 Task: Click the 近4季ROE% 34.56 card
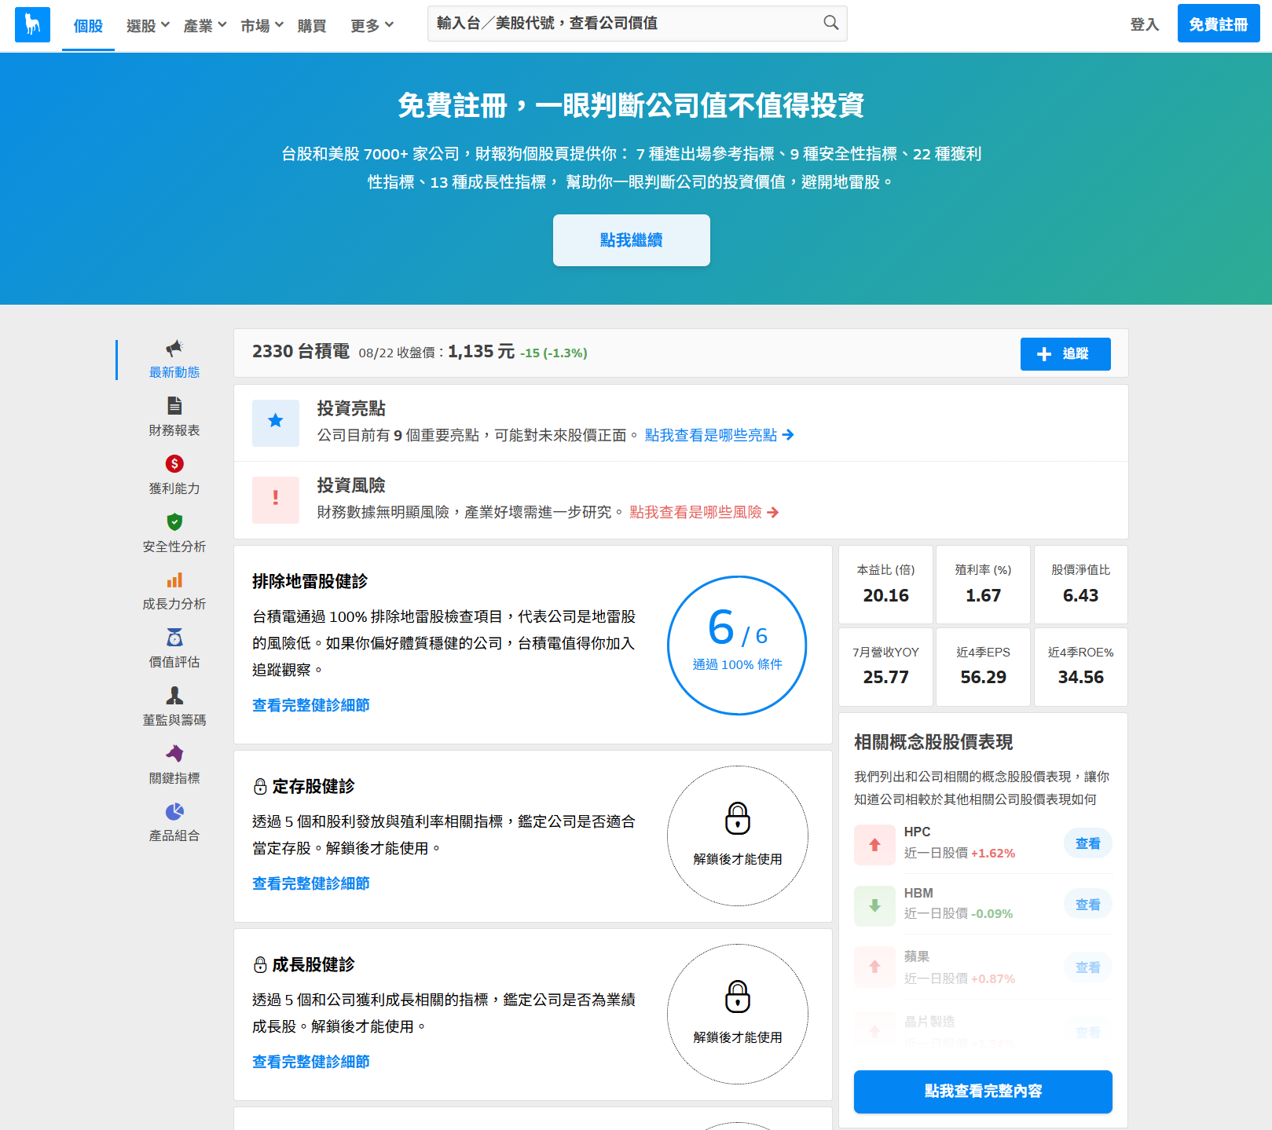1080,667
